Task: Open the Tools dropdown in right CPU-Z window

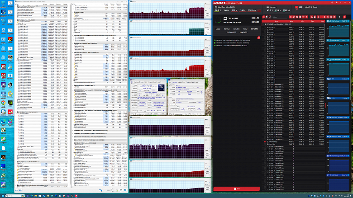Action: [x=187, y=115]
